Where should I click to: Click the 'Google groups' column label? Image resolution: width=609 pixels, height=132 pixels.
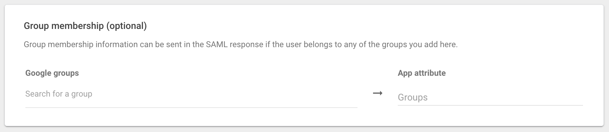[x=52, y=73]
